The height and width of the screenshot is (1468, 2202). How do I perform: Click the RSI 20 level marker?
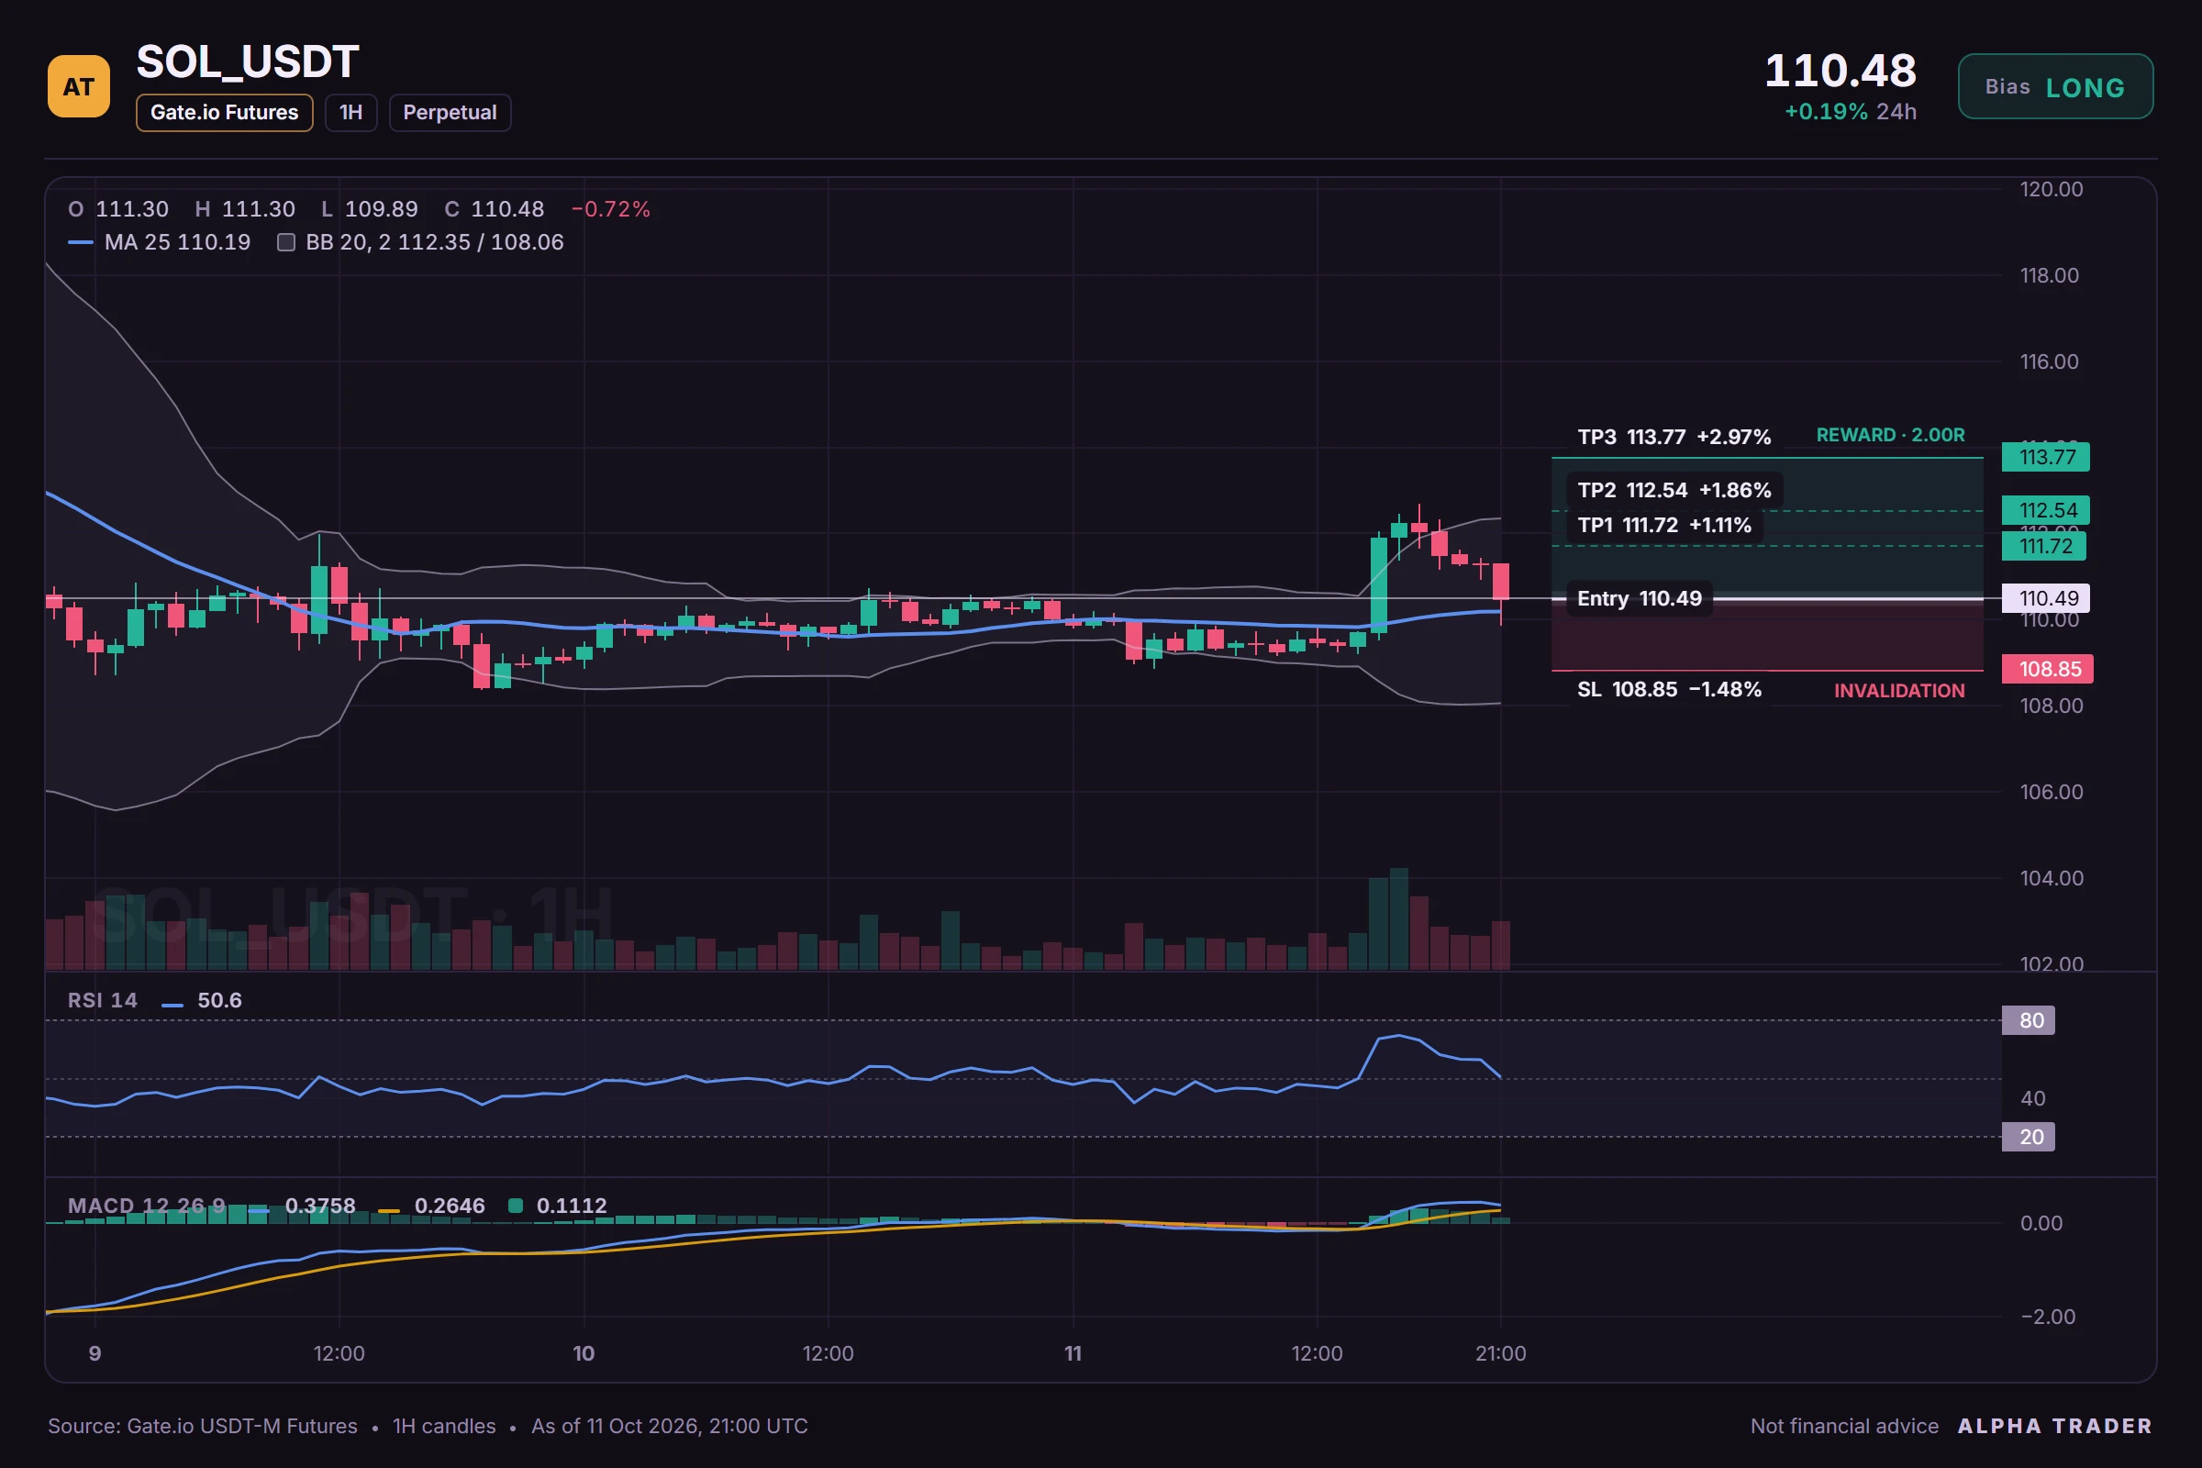pos(2028,1137)
